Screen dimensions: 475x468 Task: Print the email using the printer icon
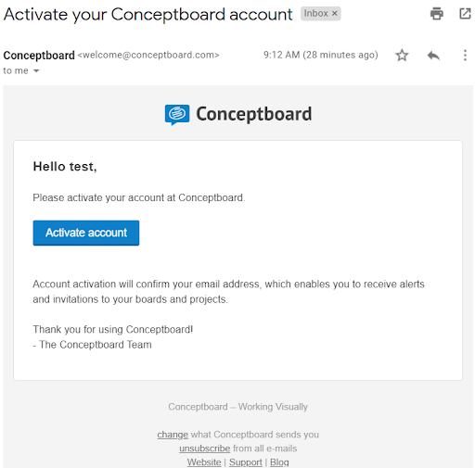(436, 14)
